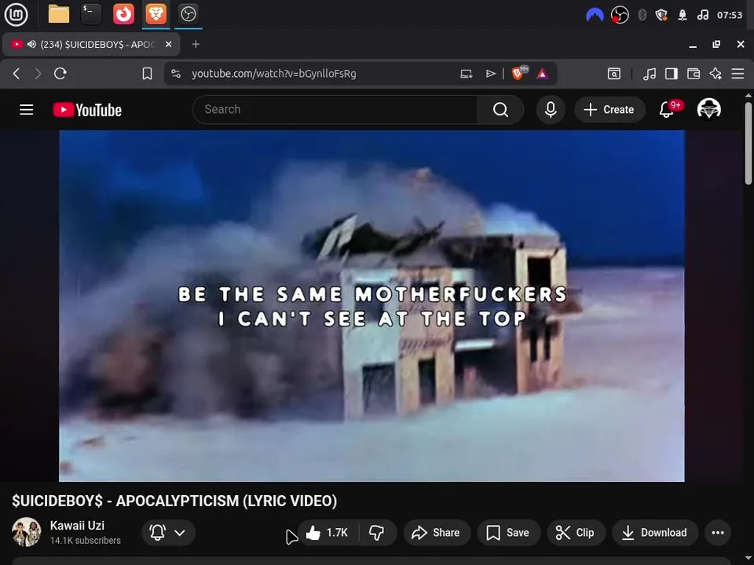Go forward to the next page
The image size is (754, 565).
pos(38,74)
